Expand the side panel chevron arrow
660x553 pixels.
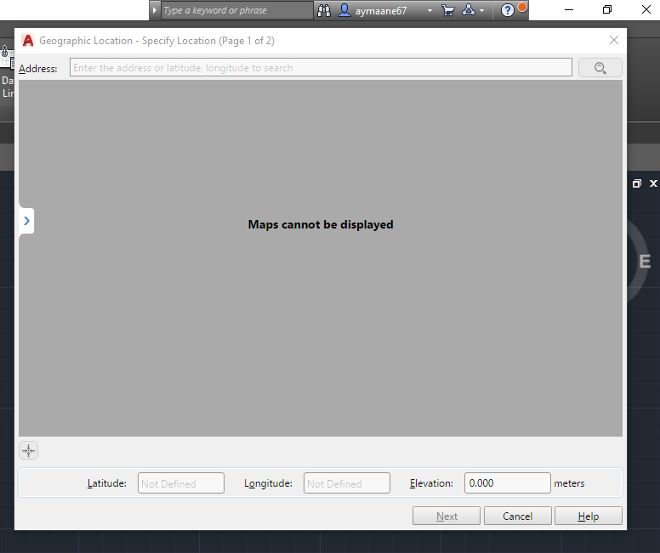[26, 221]
